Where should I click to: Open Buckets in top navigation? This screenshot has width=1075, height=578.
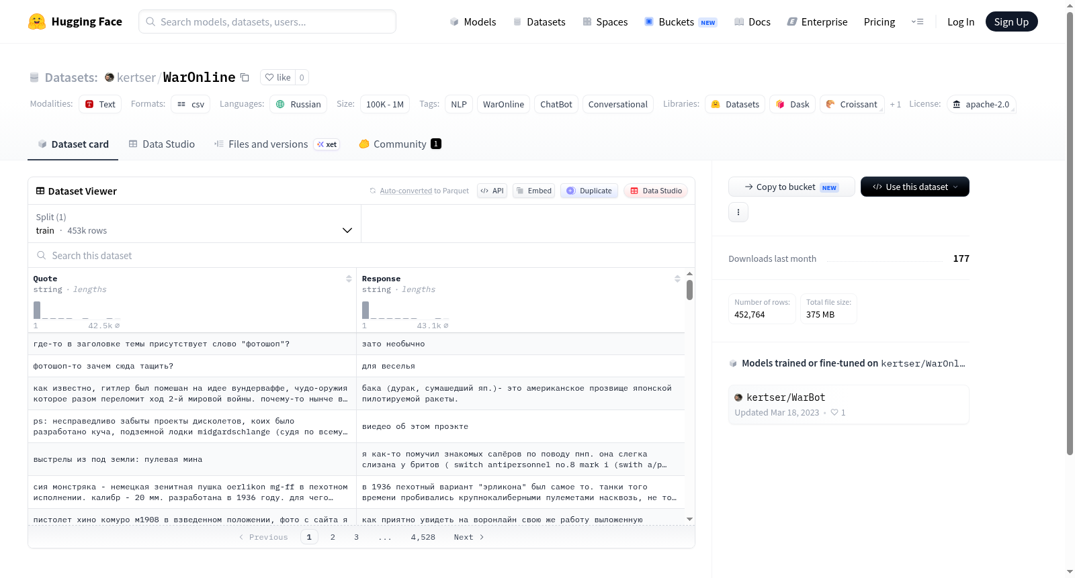pyautogui.click(x=681, y=22)
